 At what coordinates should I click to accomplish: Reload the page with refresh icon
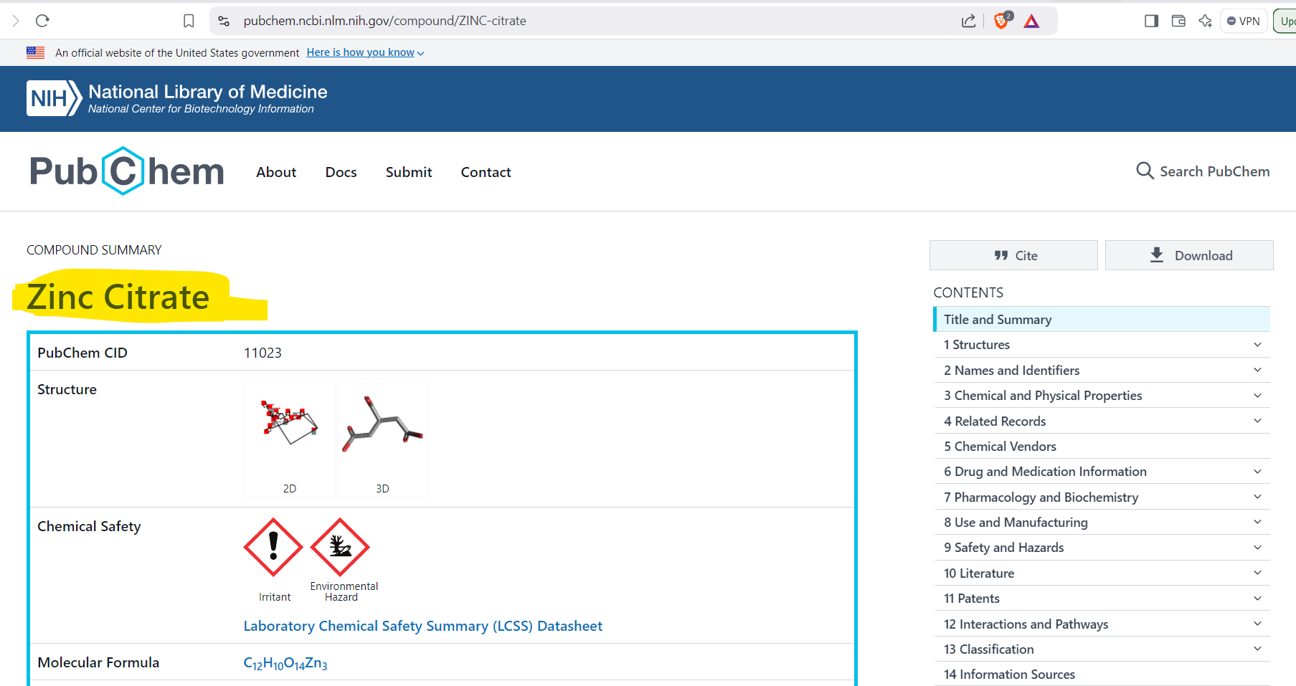(42, 21)
